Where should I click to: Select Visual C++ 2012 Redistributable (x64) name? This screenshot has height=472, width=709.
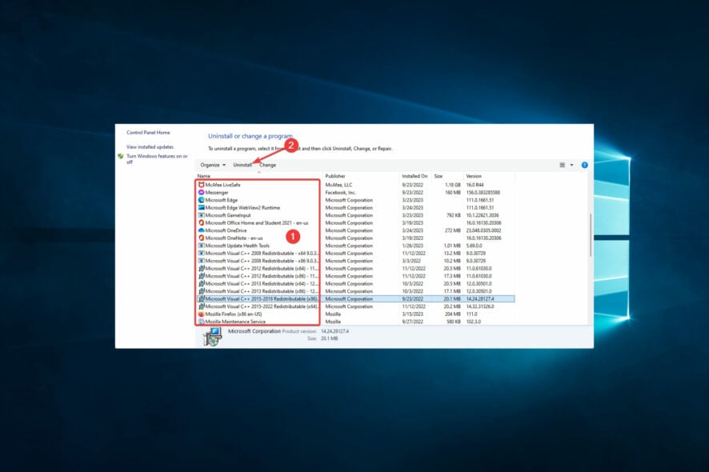tap(262, 269)
